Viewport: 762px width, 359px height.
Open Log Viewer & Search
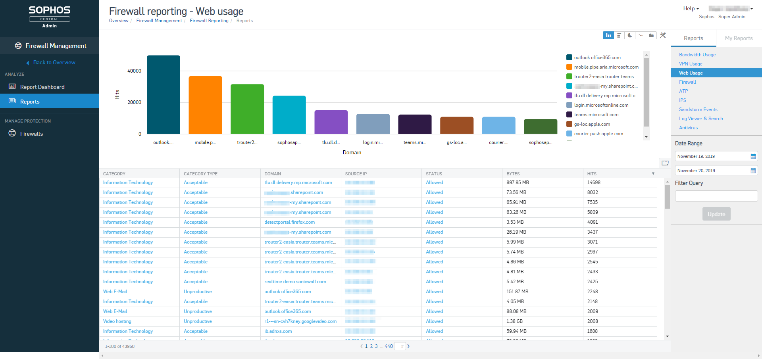tap(701, 119)
